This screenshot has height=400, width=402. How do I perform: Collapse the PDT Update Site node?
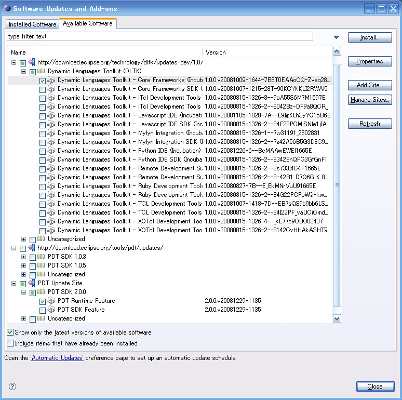[x=14, y=283]
